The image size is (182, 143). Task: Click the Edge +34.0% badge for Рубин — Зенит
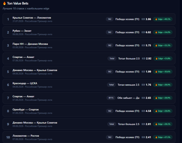(163, 32)
